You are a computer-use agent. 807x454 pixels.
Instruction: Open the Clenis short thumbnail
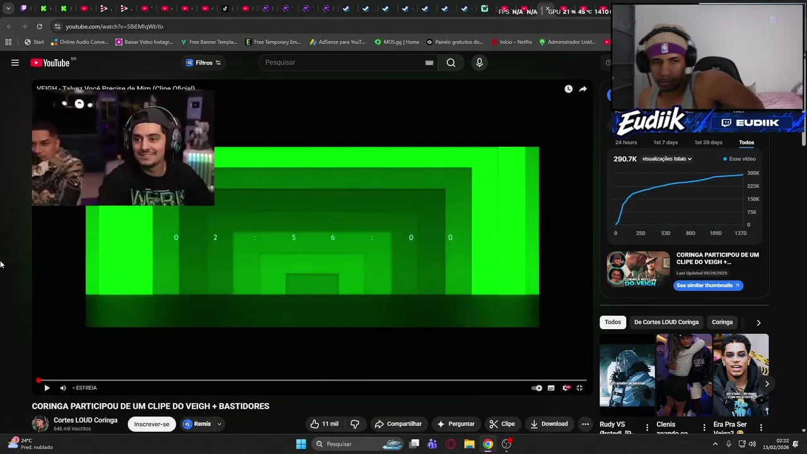point(684,375)
